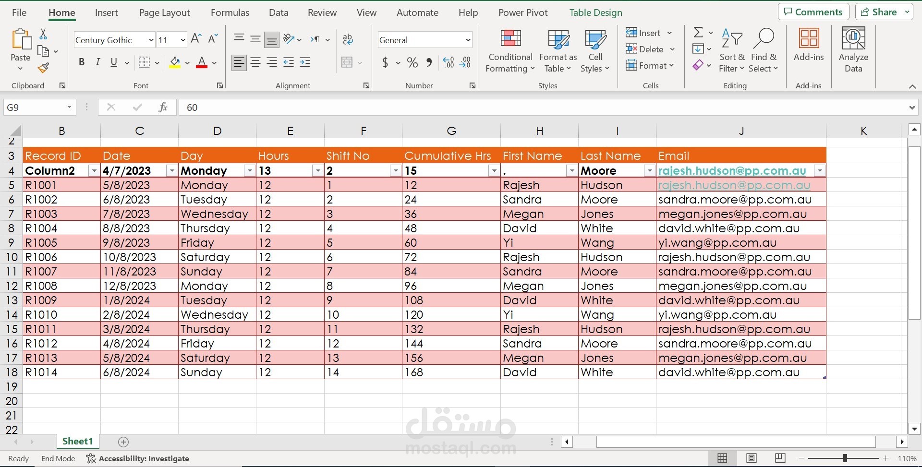This screenshot has width=922, height=467.
Task: Expand the Name Box G9 dropdown
Action: (69, 107)
